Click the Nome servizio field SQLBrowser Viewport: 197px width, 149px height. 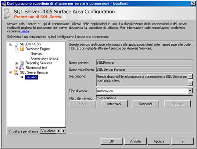click(144, 63)
